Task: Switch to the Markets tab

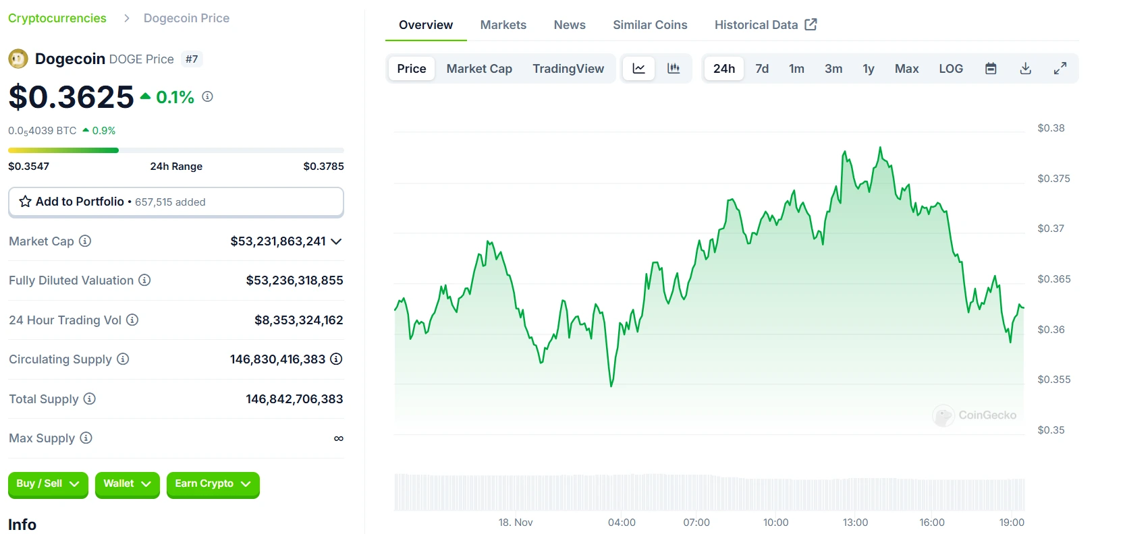Action: tap(503, 25)
